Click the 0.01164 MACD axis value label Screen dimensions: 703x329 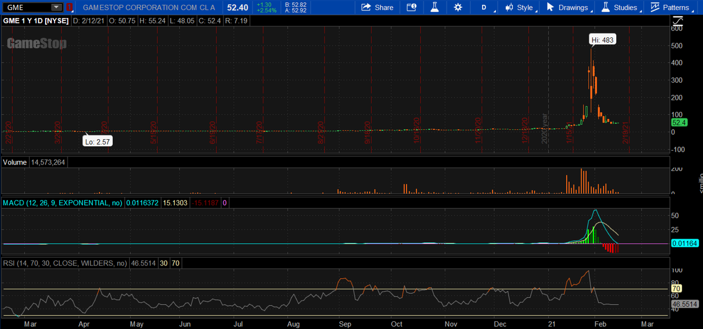(x=684, y=243)
